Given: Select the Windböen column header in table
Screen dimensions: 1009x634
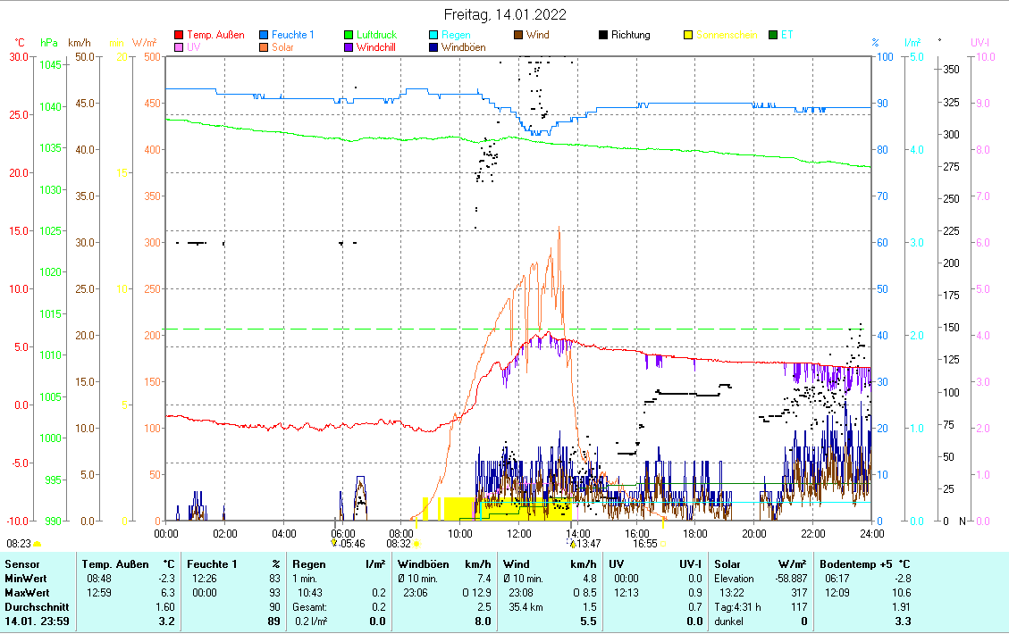Looking at the screenshot, I should [422, 564].
